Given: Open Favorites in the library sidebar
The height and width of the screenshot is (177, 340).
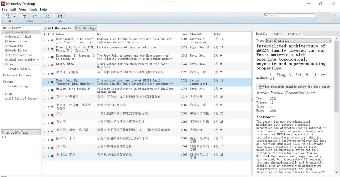Looking at the screenshot, I should tap(15, 46).
